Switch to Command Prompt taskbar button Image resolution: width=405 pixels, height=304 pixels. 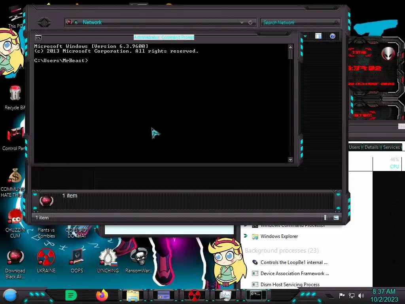256,295
